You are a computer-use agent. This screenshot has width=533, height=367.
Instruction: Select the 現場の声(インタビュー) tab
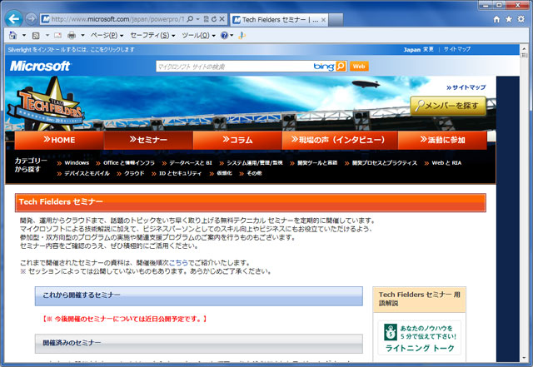[x=340, y=140]
